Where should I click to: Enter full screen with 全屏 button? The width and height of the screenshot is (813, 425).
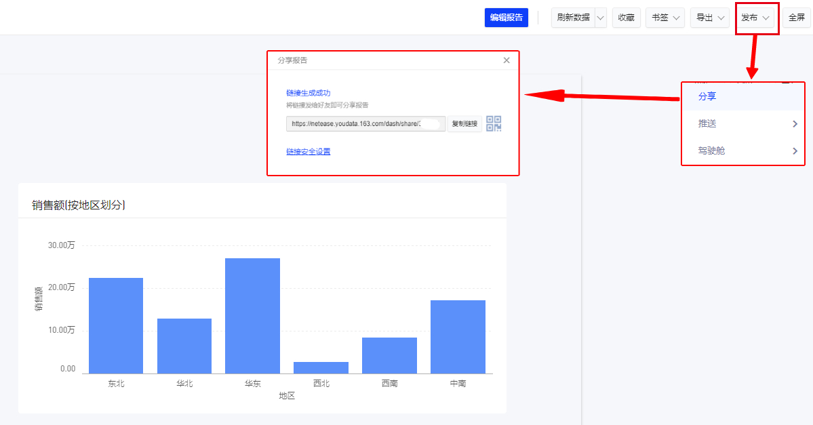(796, 18)
